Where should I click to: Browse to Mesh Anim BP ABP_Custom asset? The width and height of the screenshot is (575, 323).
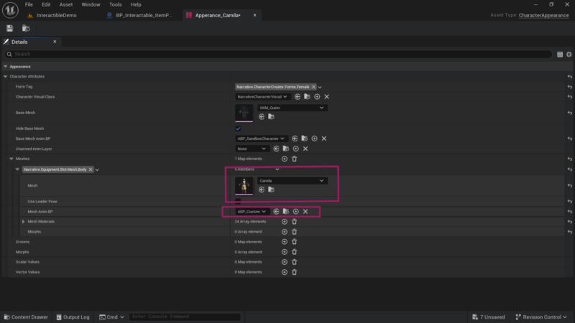pyautogui.click(x=285, y=211)
